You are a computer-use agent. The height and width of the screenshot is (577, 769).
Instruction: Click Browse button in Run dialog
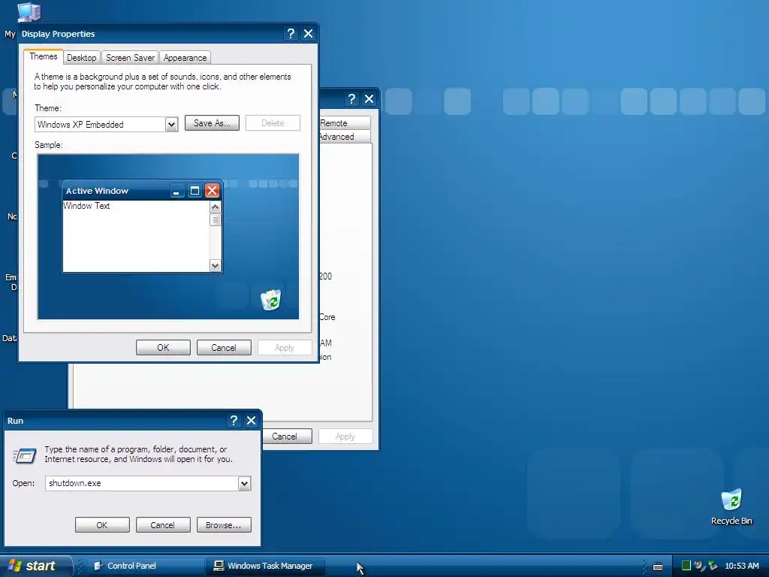(x=224, y=525)
